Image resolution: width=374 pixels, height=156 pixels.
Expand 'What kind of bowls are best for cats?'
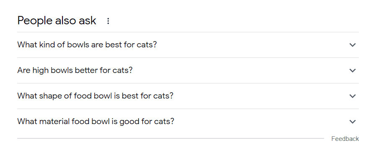point(188,45)
